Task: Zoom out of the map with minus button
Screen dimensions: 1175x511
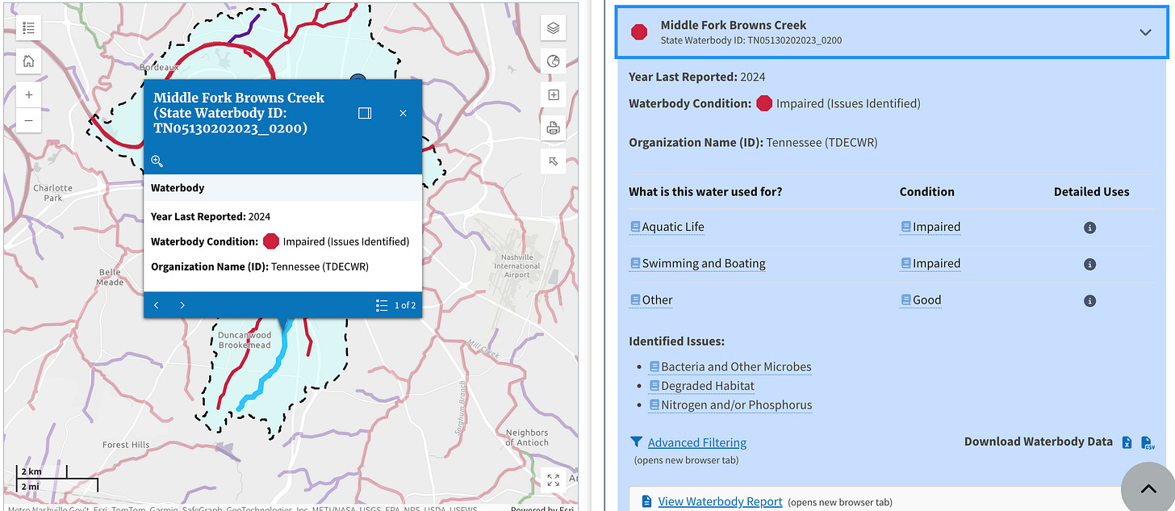Action: pyautogui.click(x=29, y=120)
